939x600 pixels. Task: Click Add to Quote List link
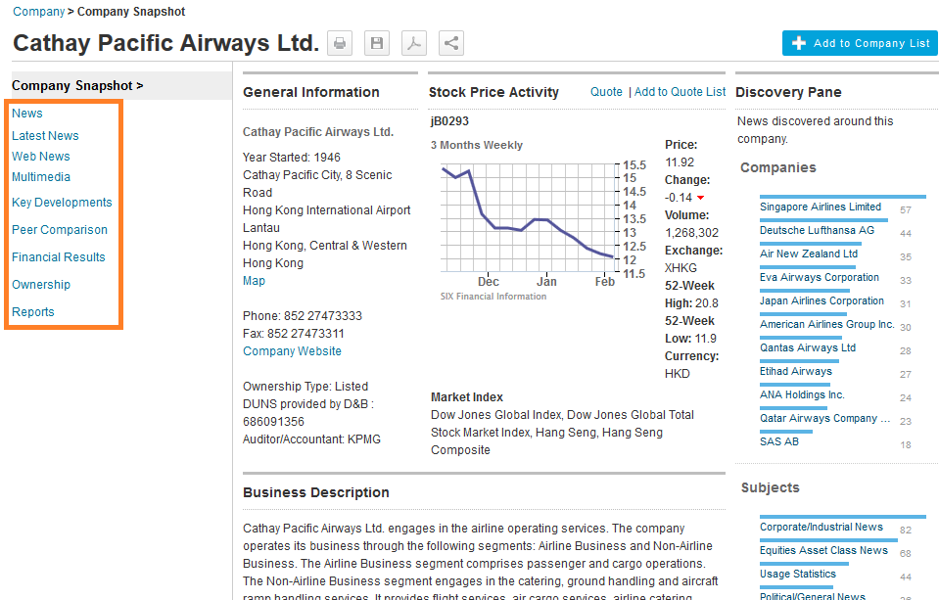[x=680, y=92]
